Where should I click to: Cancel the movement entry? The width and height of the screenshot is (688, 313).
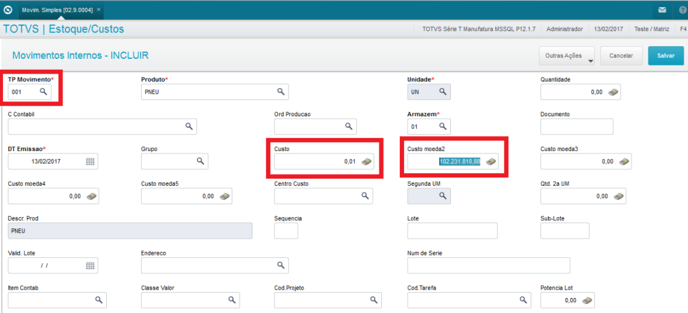pos(621,56)
